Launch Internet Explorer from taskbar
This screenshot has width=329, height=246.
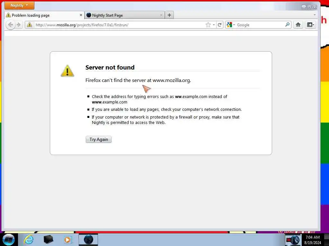click(x=29, y=240)
